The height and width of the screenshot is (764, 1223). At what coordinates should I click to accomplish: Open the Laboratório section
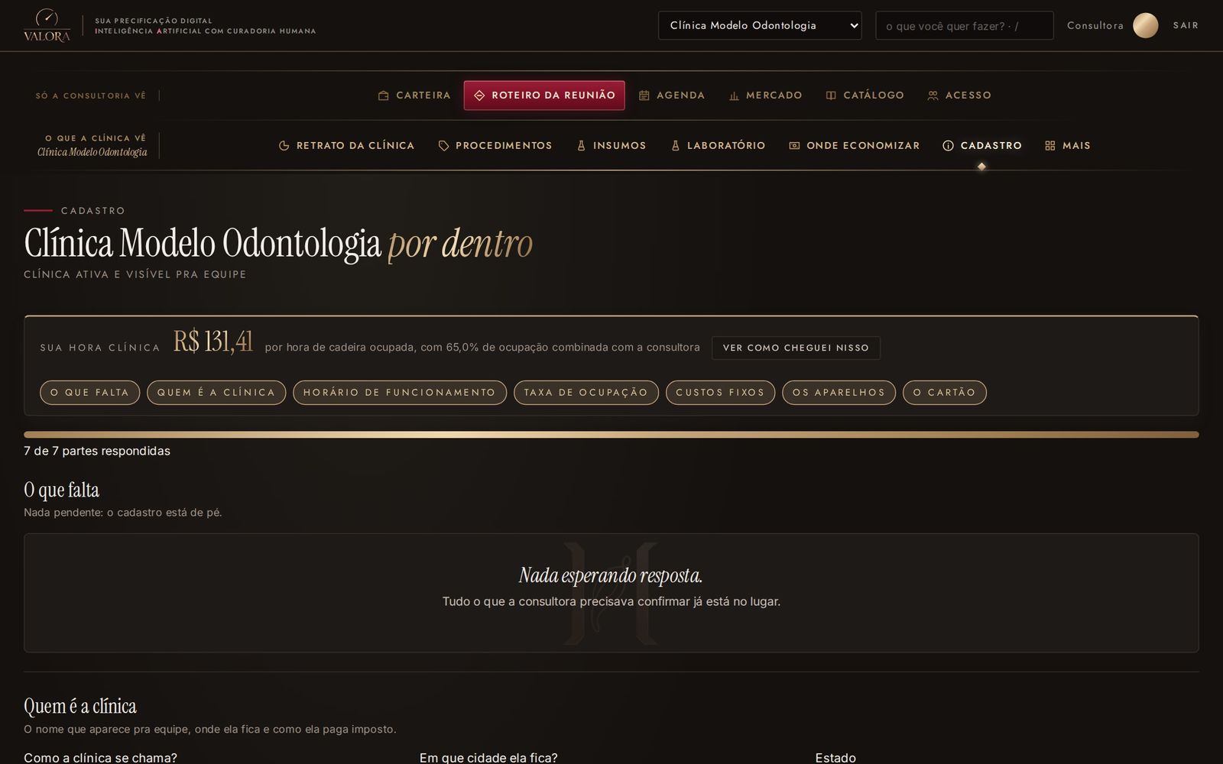(718, 146)
